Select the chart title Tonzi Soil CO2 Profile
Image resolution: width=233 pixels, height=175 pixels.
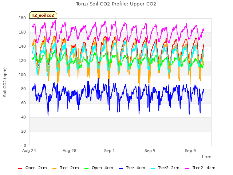[x=116, y=4]
